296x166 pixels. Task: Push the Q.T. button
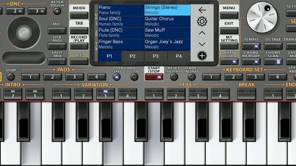click(79, 61)
